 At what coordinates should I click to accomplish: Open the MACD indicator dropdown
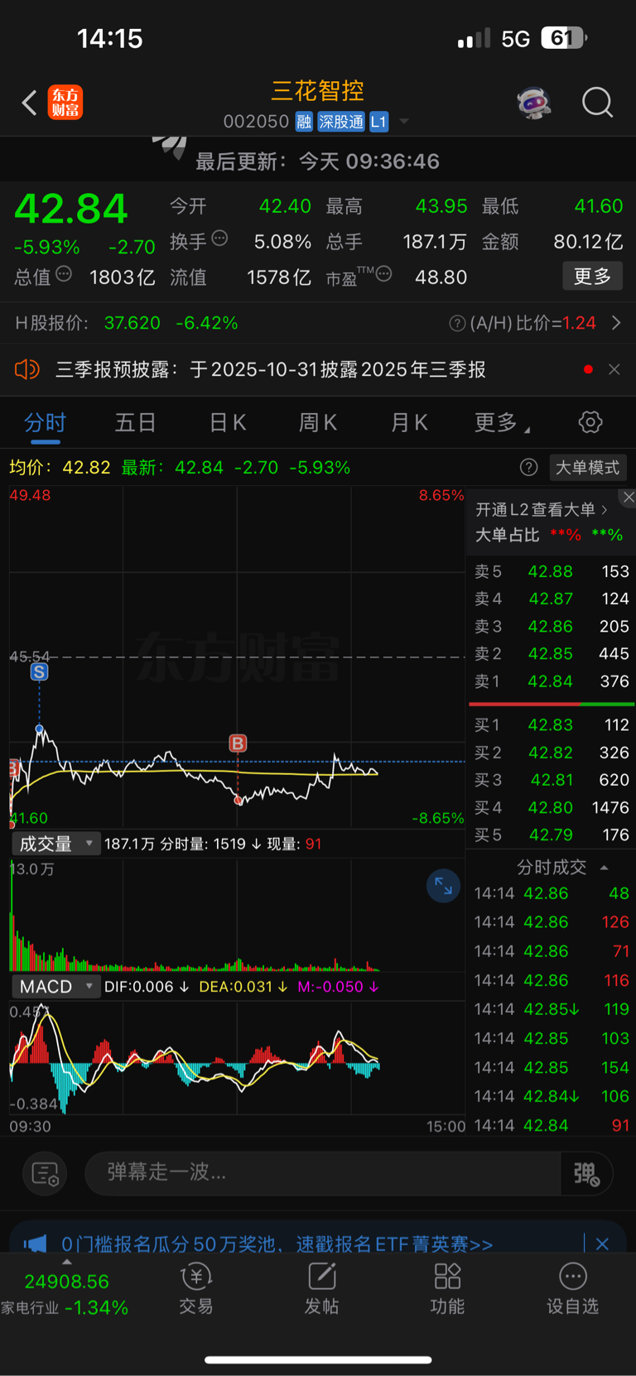55,987
